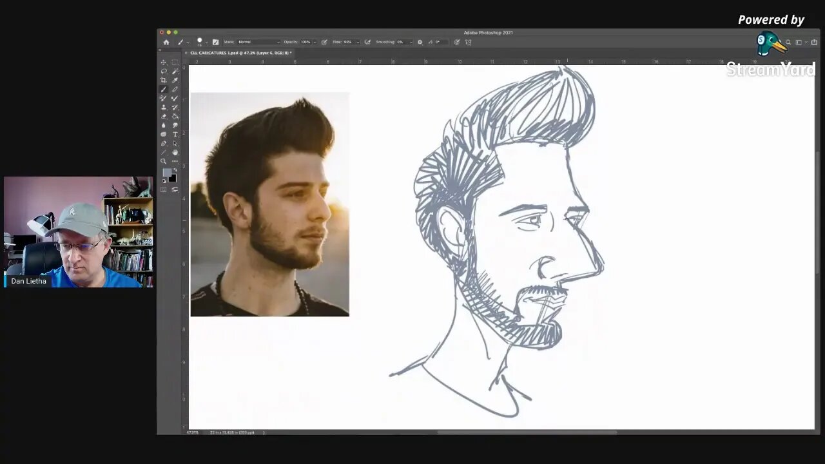Open the brush settings gear icon
The image size is (825, 464).
420,42
